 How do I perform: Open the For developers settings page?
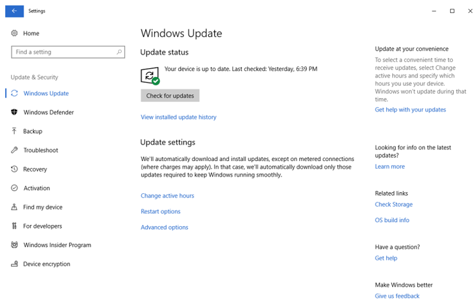(x=42, y=226)
